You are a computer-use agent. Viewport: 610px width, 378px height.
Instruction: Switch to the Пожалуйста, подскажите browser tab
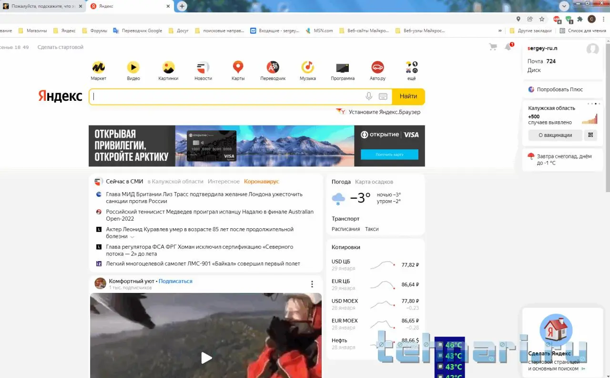[x=42, y=6]
